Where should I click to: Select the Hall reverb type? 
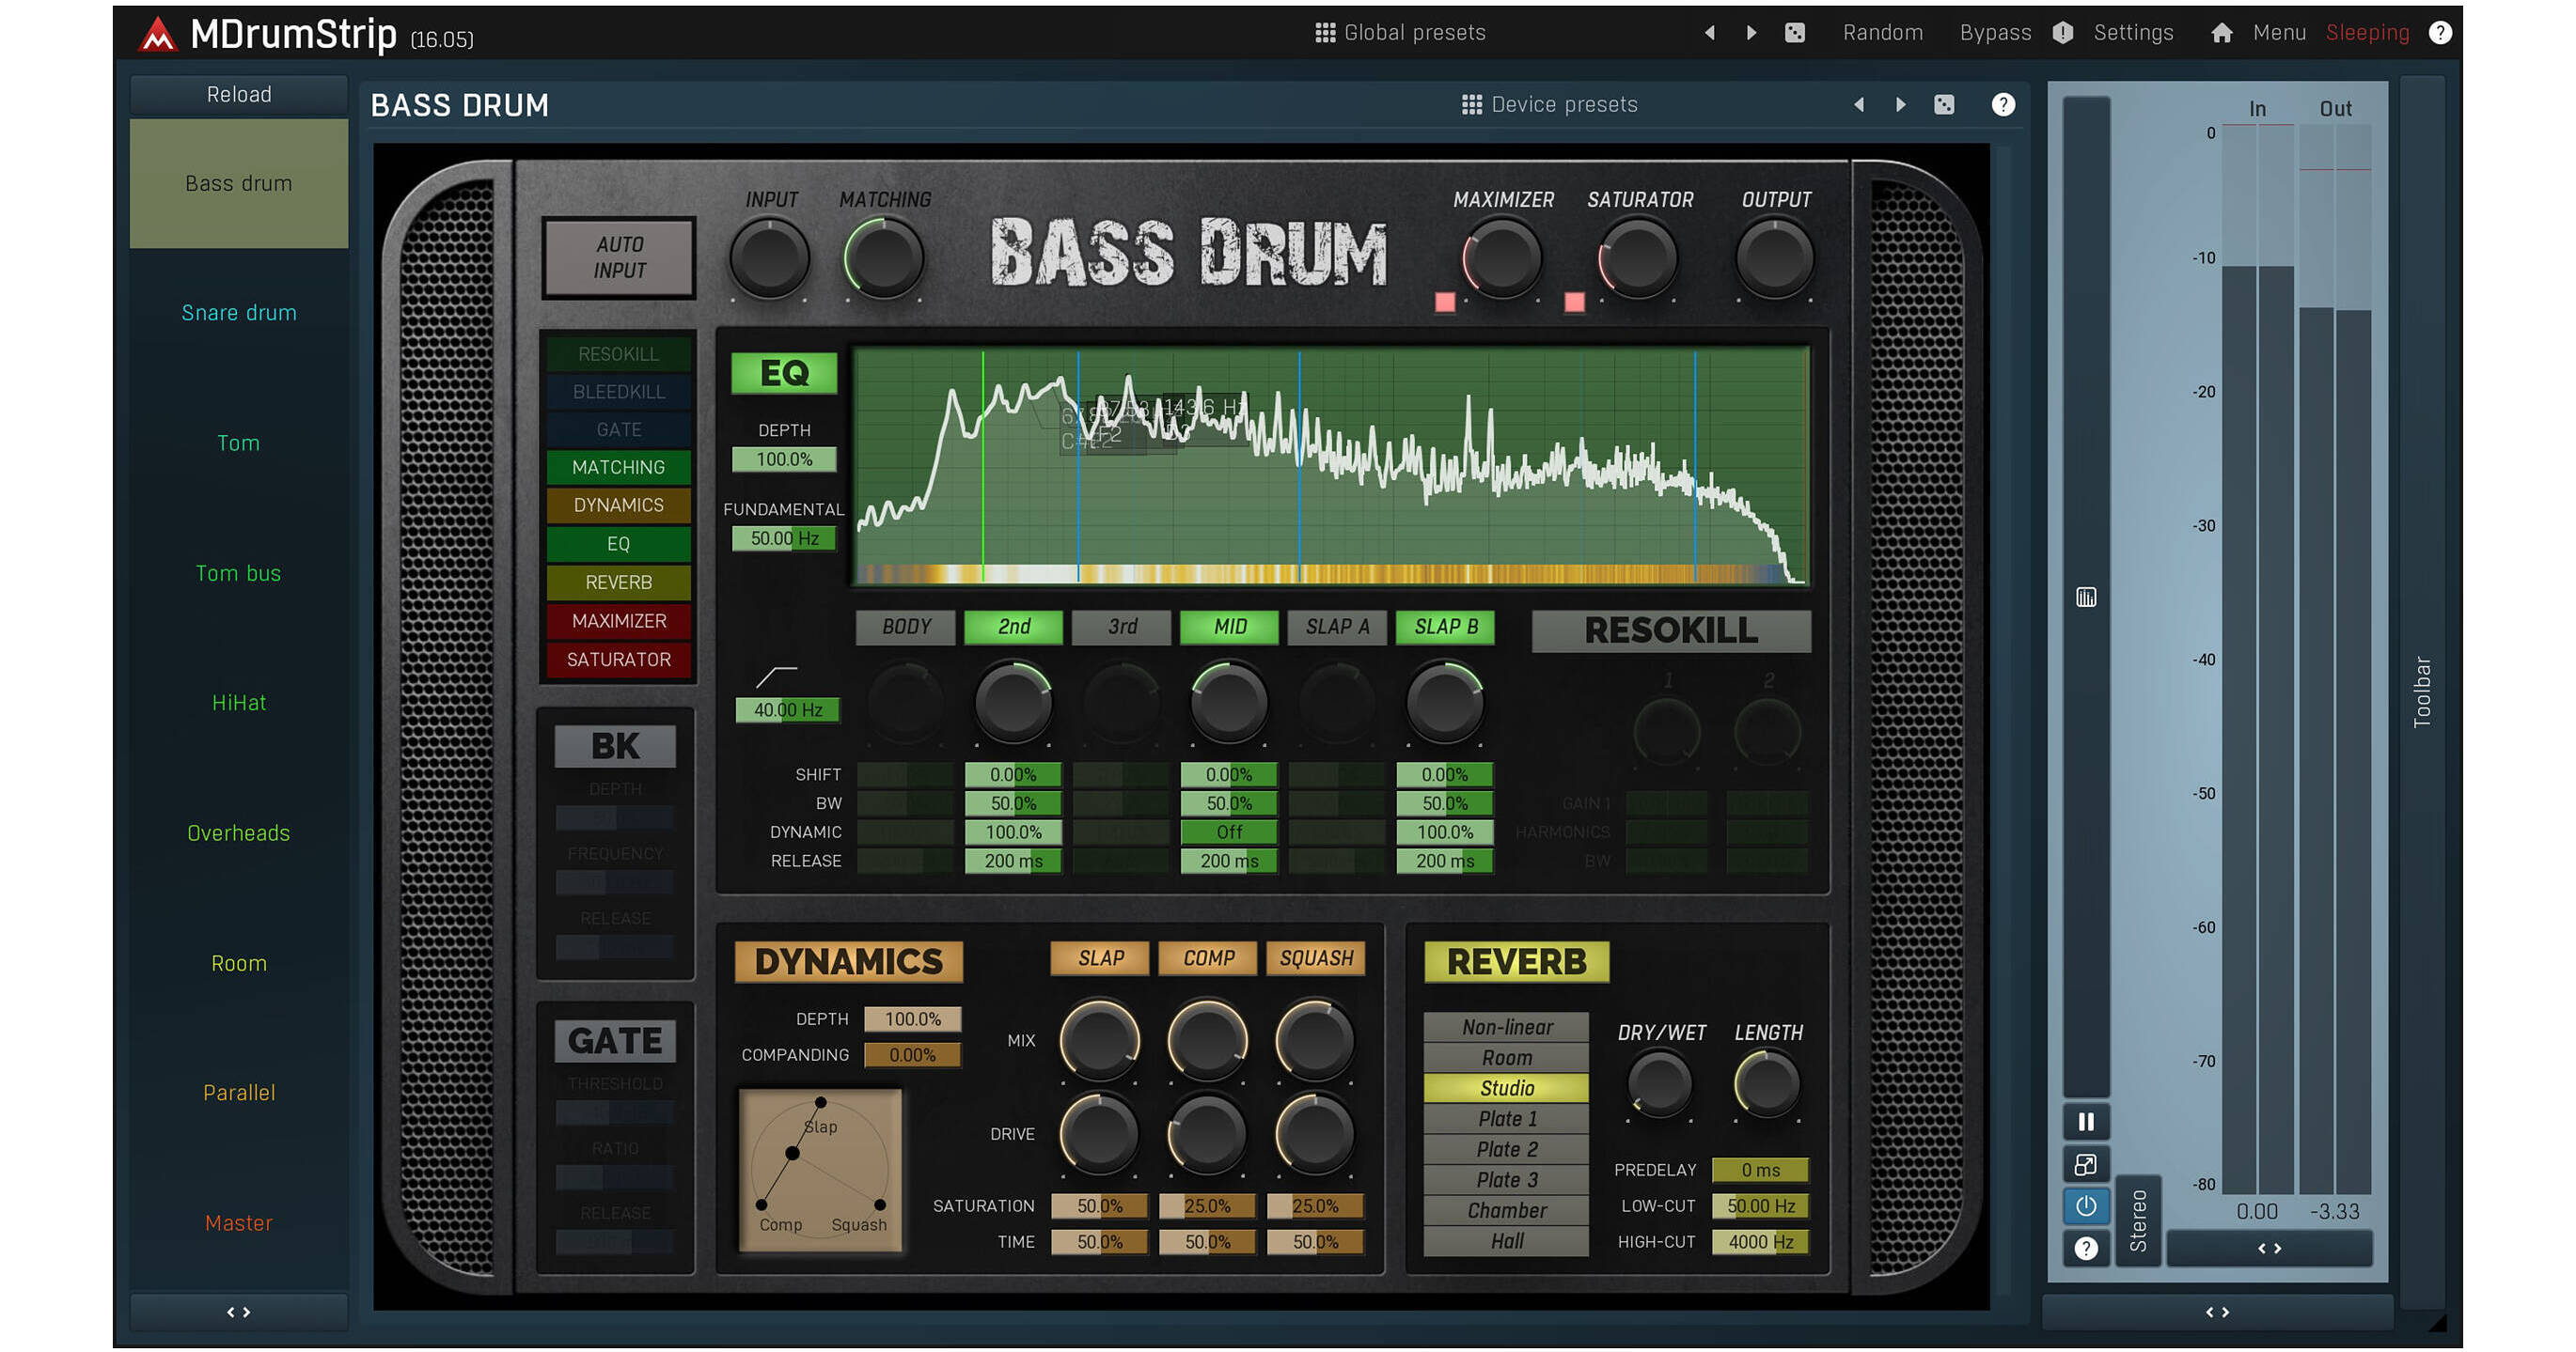click(1506, 1241)
